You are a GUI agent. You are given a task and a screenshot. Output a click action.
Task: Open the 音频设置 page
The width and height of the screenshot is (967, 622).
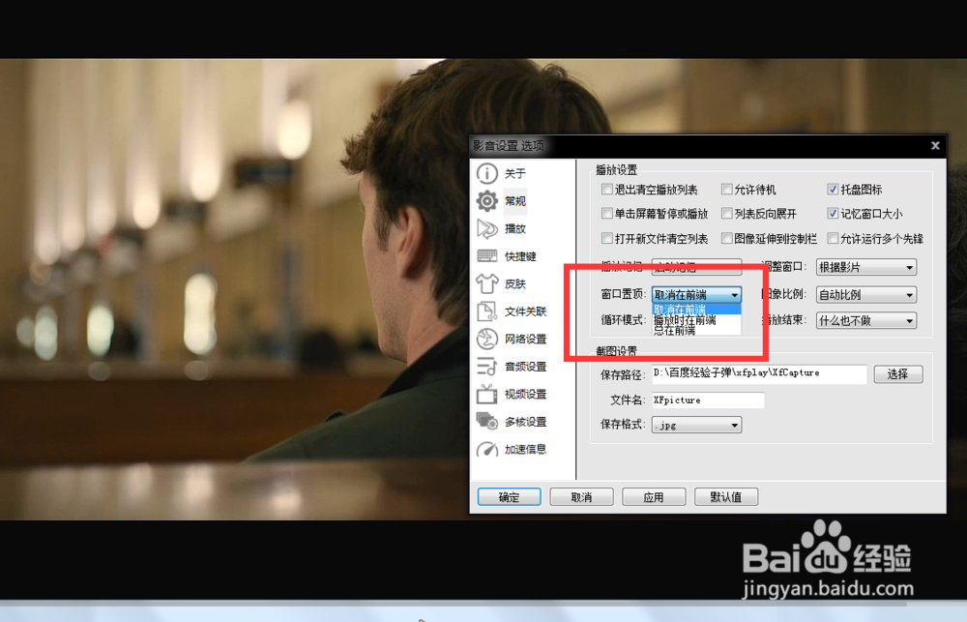pyautogui.click(x=525, y=367)
